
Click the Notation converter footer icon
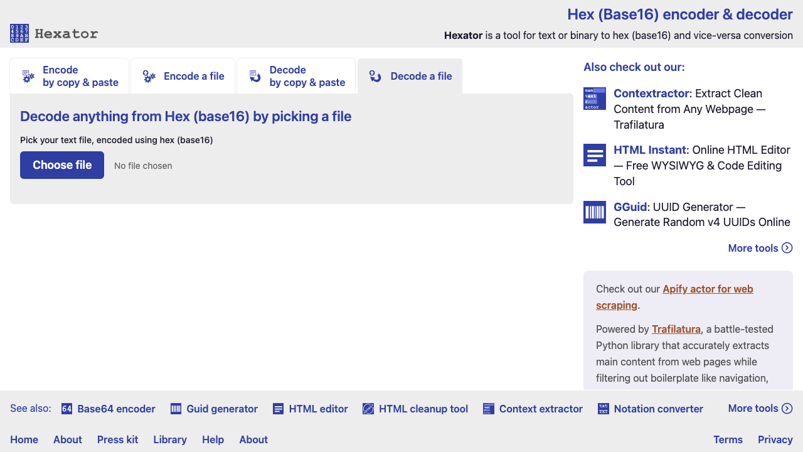coord(604,409)
